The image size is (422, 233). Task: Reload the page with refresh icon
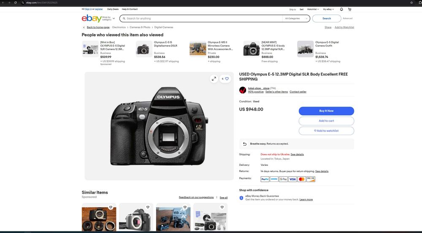pyautogui.click(x=15, y=3)
